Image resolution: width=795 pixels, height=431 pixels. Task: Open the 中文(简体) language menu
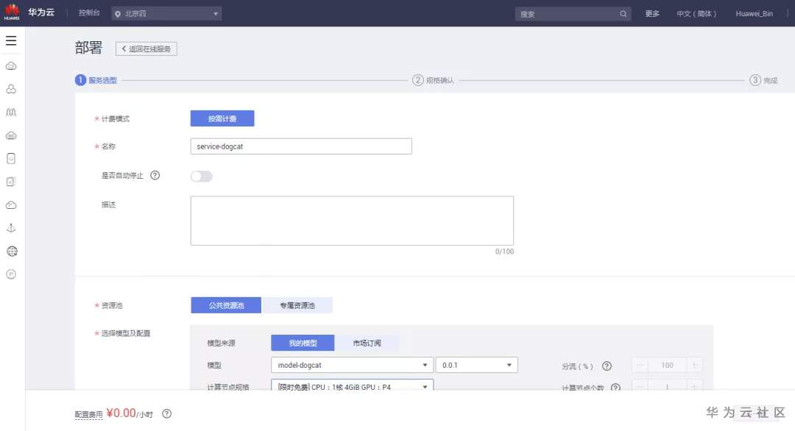pos(696,14)
